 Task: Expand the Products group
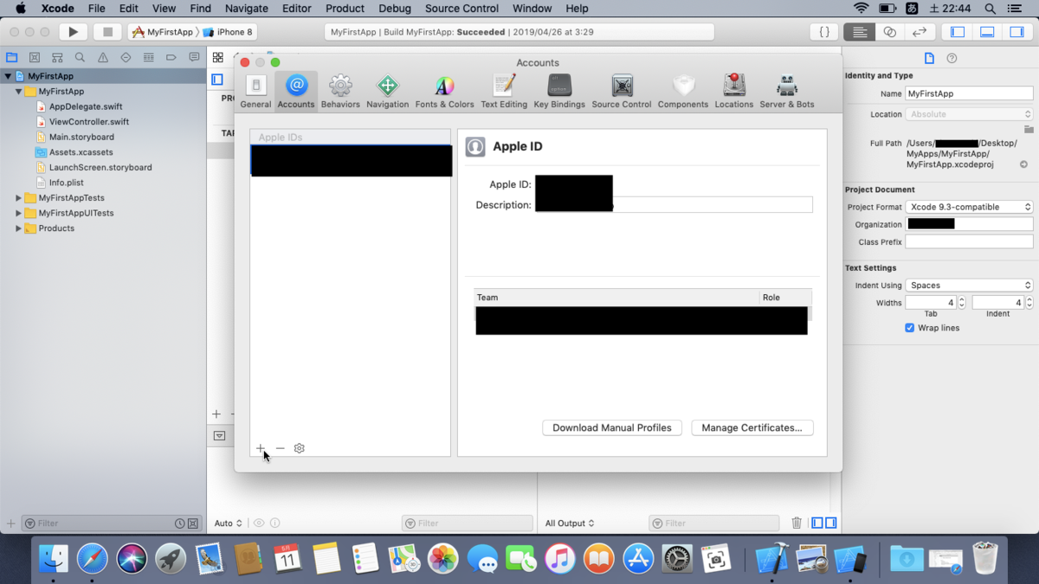(x=18, y=228)
